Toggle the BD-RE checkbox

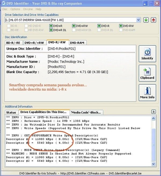click(9, 30)
